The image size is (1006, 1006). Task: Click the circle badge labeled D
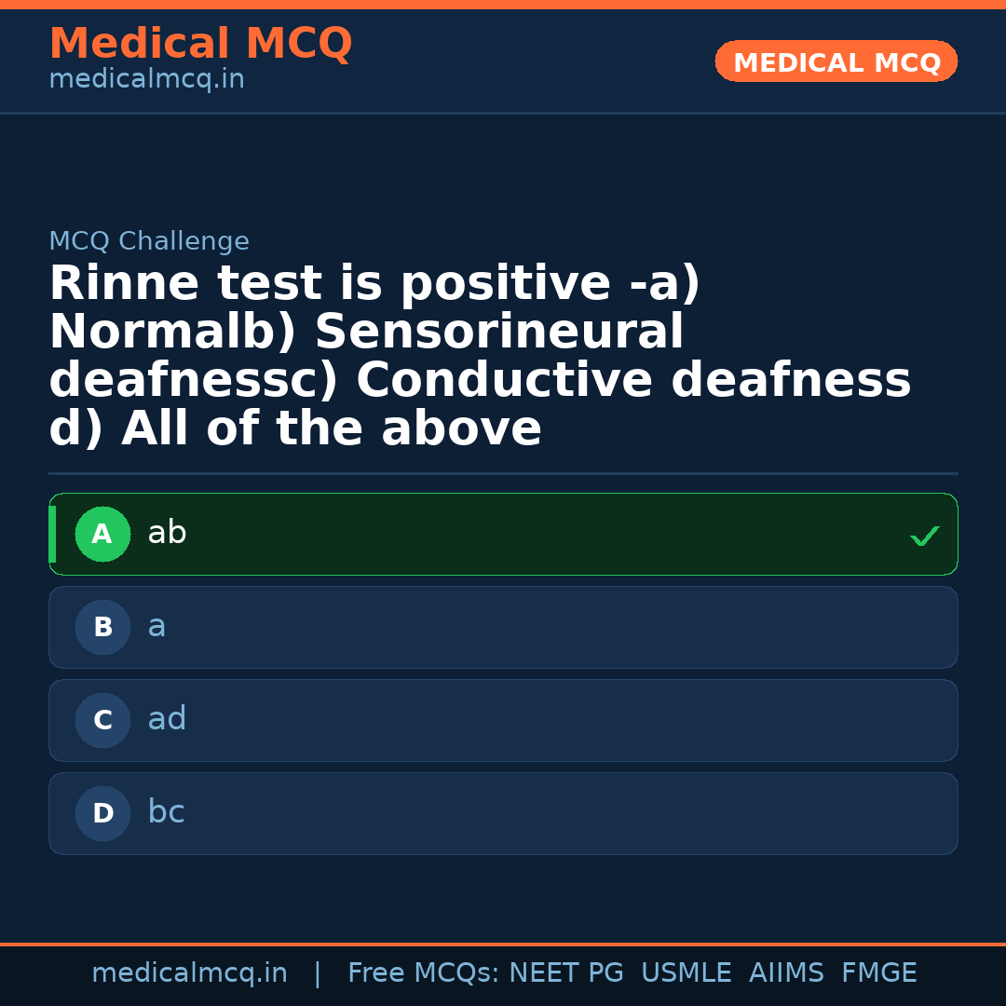102,813
